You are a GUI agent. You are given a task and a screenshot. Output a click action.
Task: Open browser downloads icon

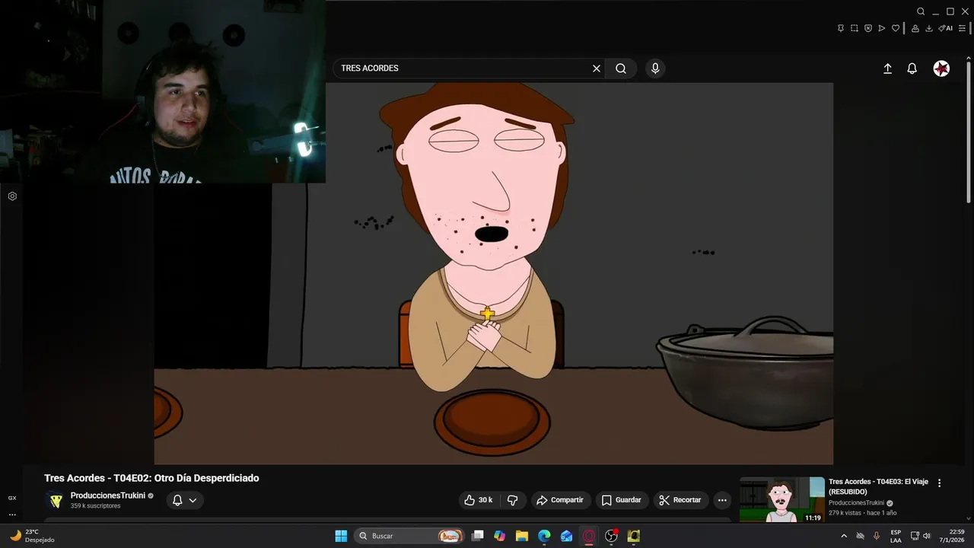(929, 28)
